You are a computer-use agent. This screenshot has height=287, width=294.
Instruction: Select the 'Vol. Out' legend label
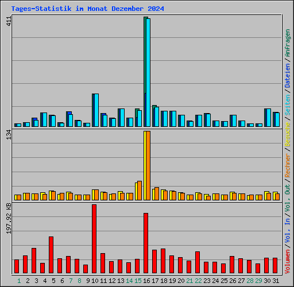point(288,198)
